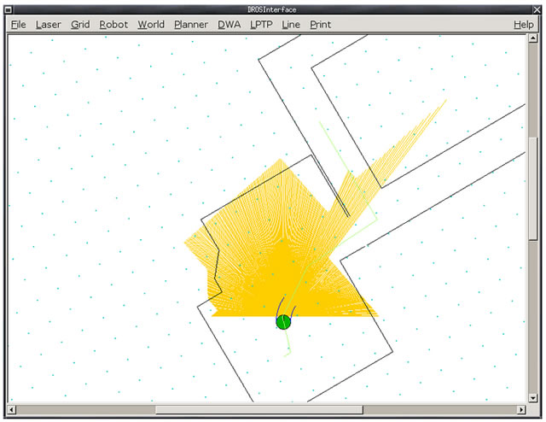546x422 pixels.
Task: Click the vertical scrollbar down arrow
Action: (532, 397)
